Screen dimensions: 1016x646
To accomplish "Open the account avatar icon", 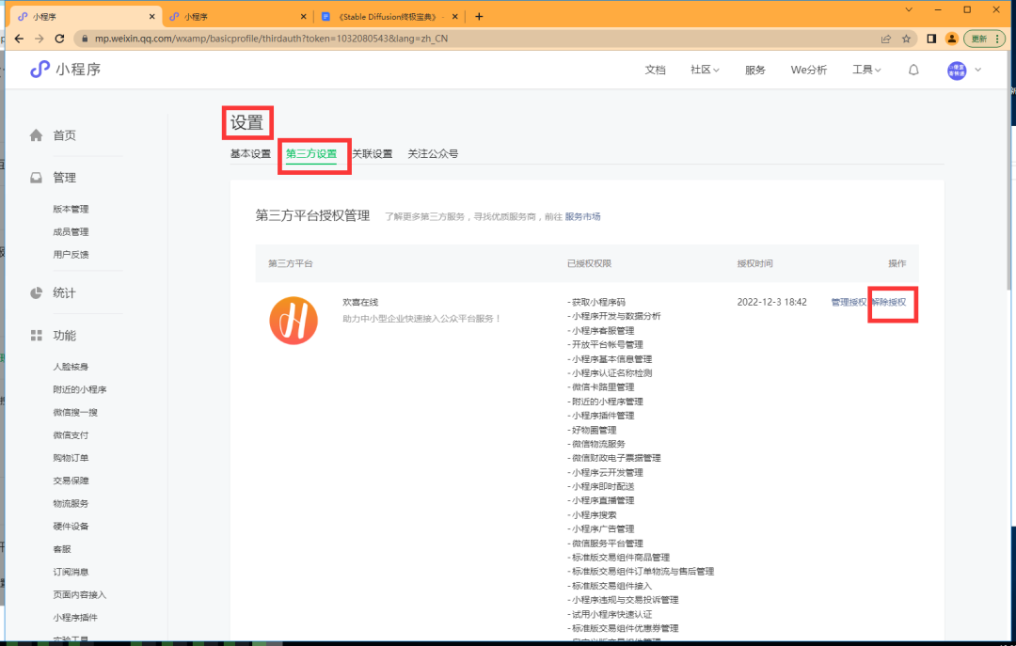I will coord(957,69).
